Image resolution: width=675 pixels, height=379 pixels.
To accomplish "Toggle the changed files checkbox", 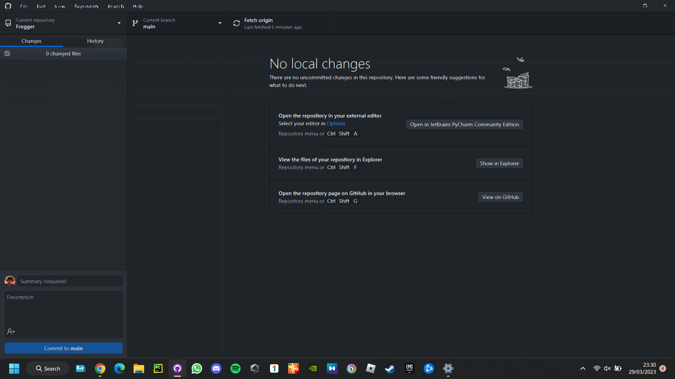I will coord(7,53).
